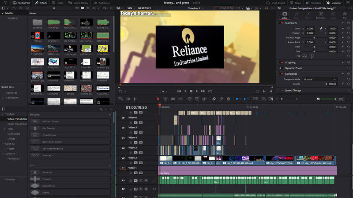Open the Mixer panel
This screenshot has width=353, height=198.
tap(295, 3)
